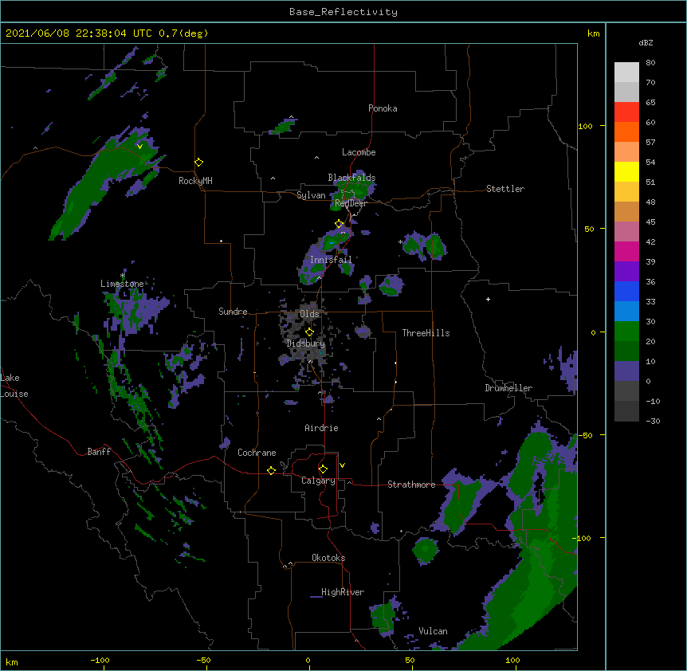Click the white plus marker east of ThreeHills
The image size is (687, 671).
pyautogui.click(x=488, y=299)
